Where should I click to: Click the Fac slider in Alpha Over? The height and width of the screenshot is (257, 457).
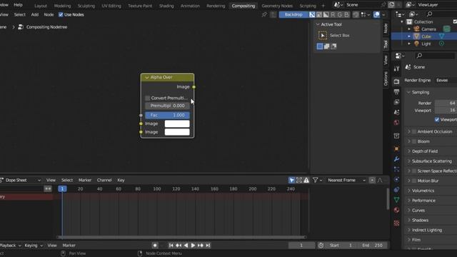pyautogui.click(x=167, y=116)
